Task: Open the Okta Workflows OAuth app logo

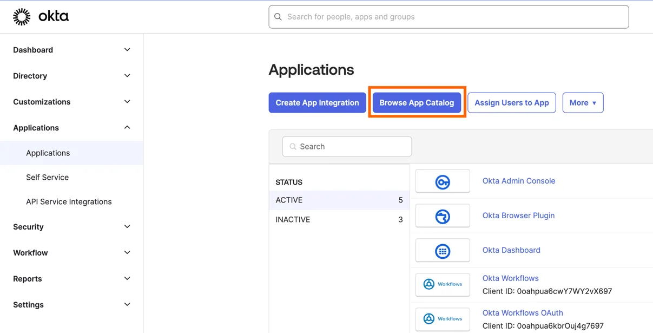Action: pyautogui.click(x=443, y=319)
